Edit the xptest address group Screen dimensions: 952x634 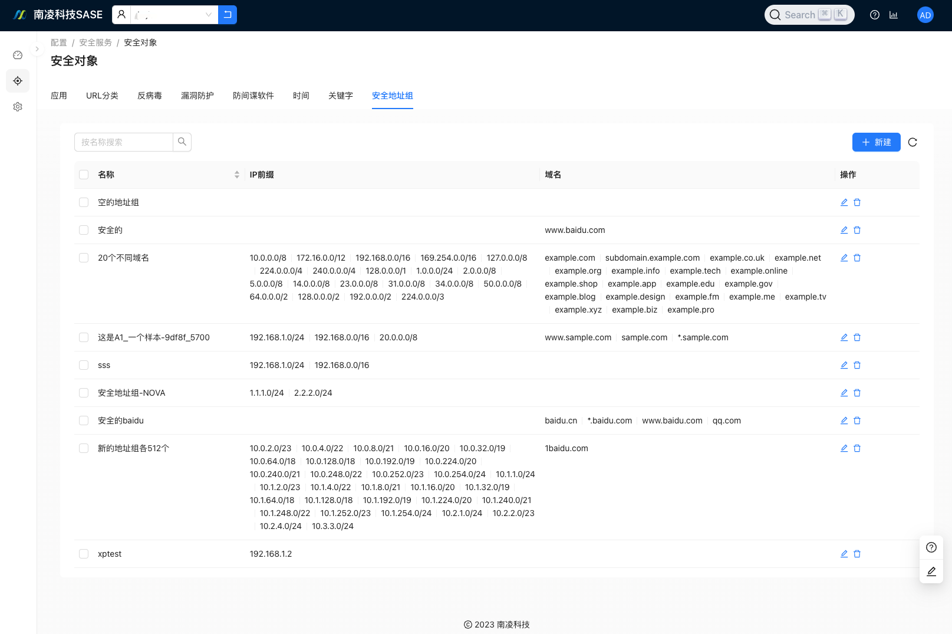[844, 554]
